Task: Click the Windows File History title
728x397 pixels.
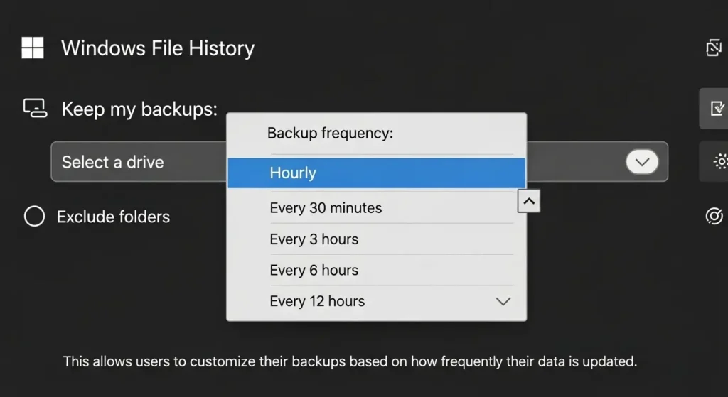Action: pos(158,48)
